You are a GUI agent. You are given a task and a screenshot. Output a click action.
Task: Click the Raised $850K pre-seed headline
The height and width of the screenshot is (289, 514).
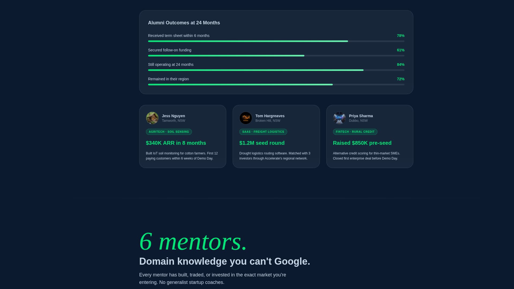point(362,143)
